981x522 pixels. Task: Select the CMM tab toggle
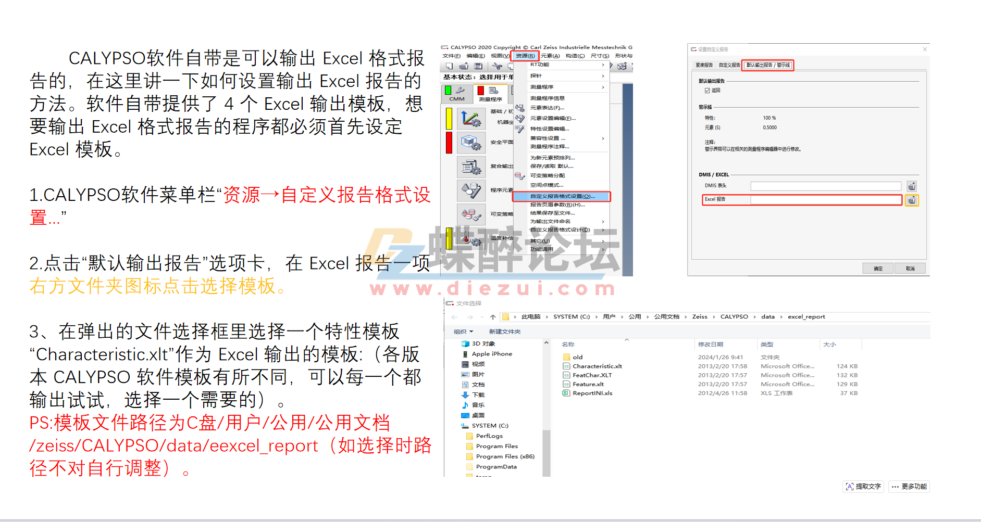456,94
